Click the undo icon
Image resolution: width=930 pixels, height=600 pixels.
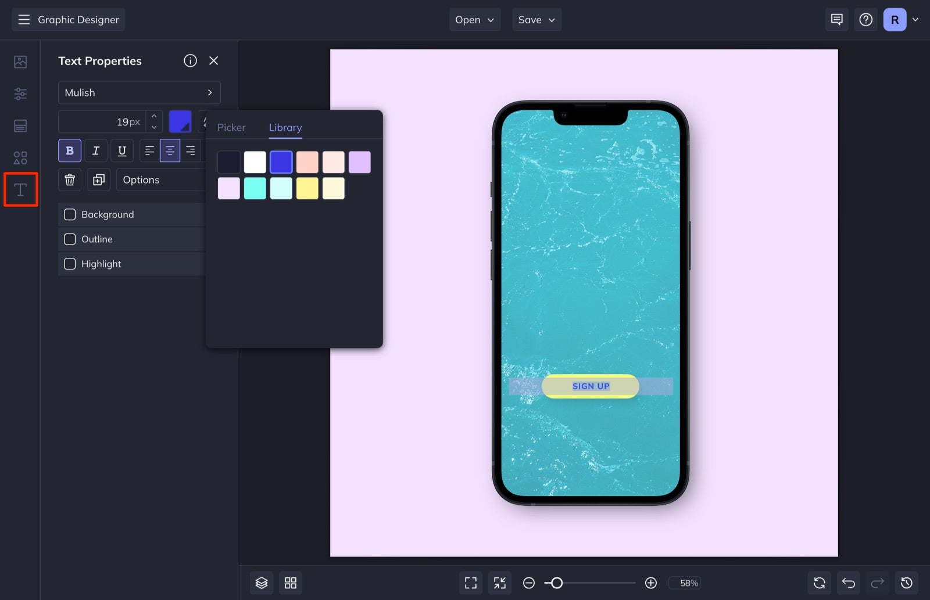coord(848,583)
